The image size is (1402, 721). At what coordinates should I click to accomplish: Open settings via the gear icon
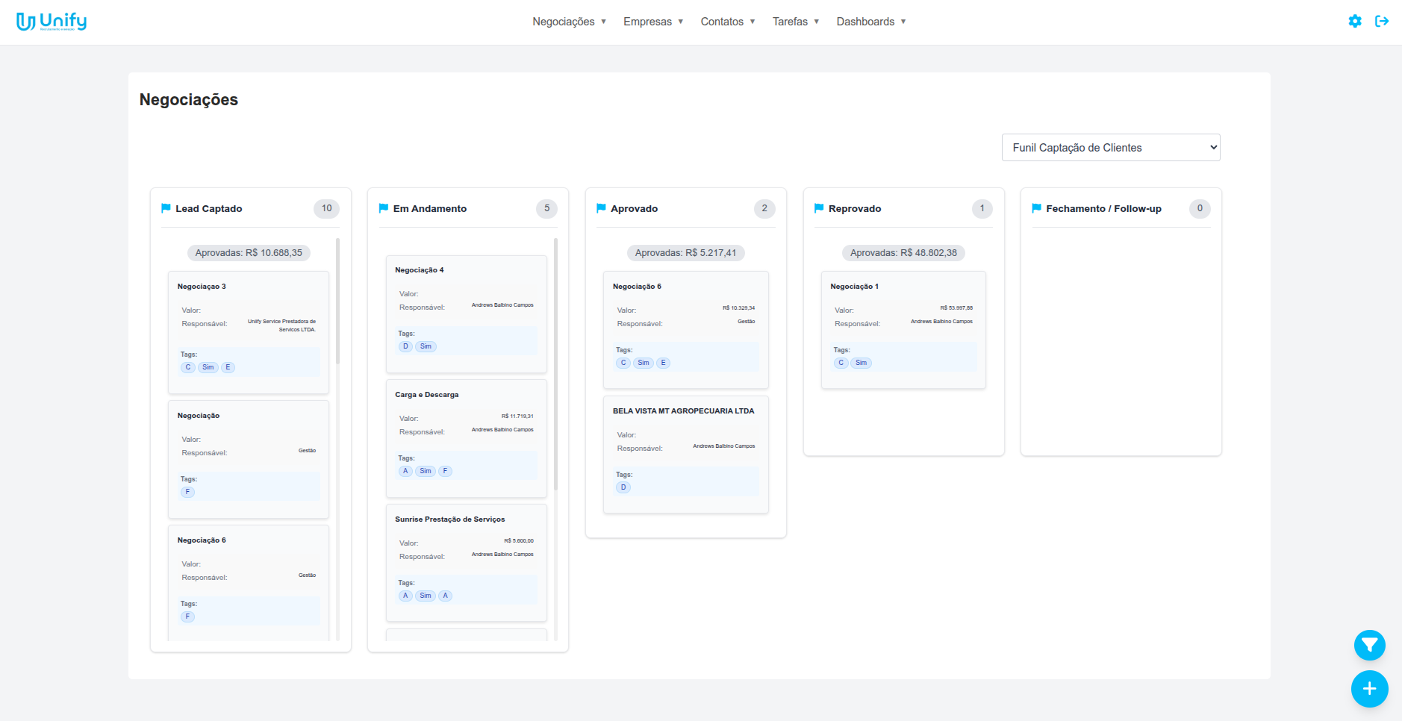(1354, 22)
